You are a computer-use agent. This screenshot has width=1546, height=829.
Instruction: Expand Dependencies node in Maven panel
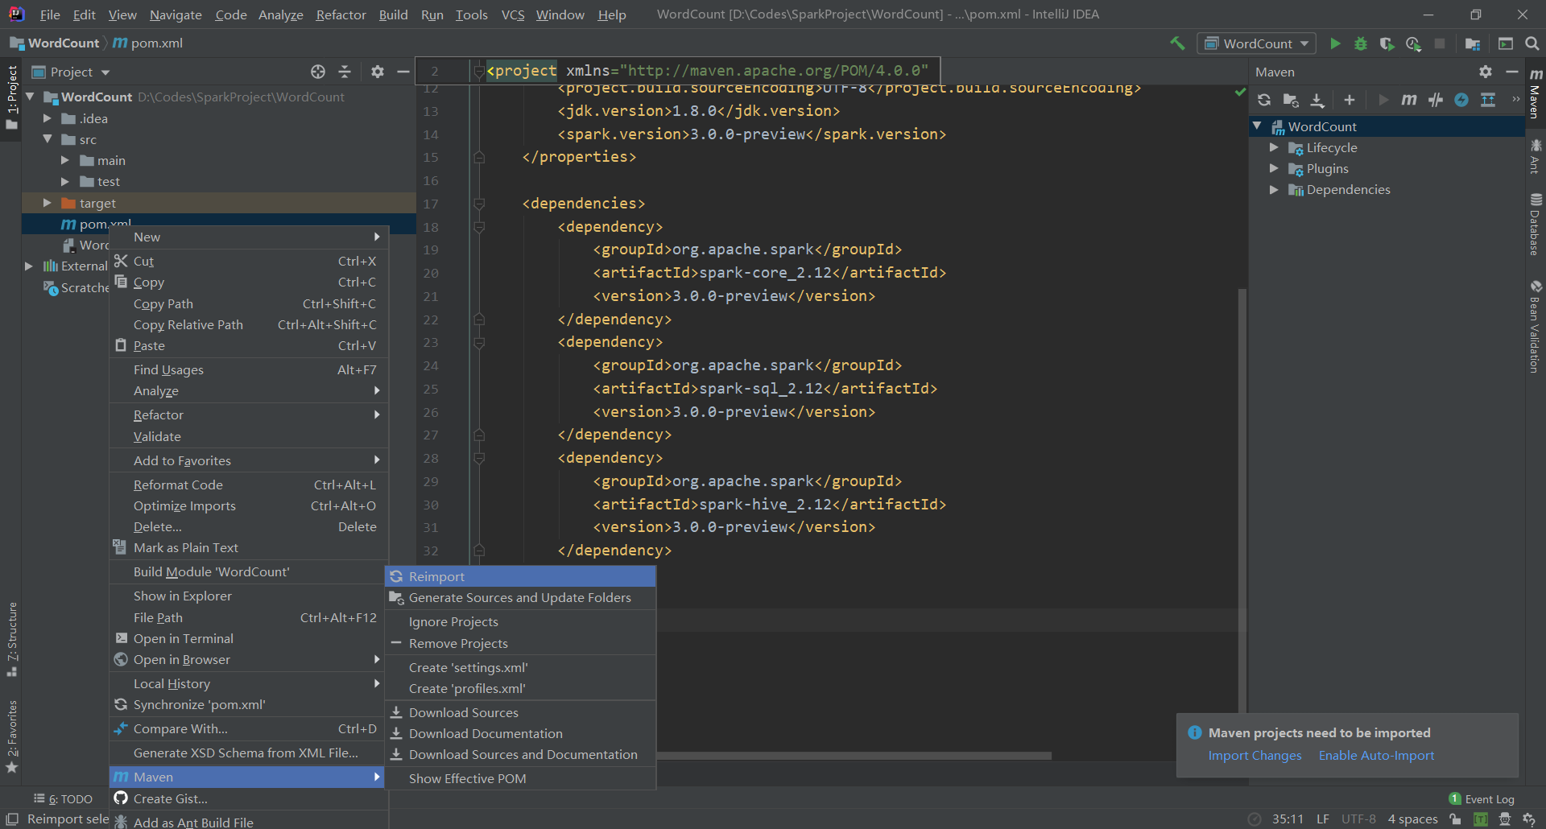(1274, 189)
